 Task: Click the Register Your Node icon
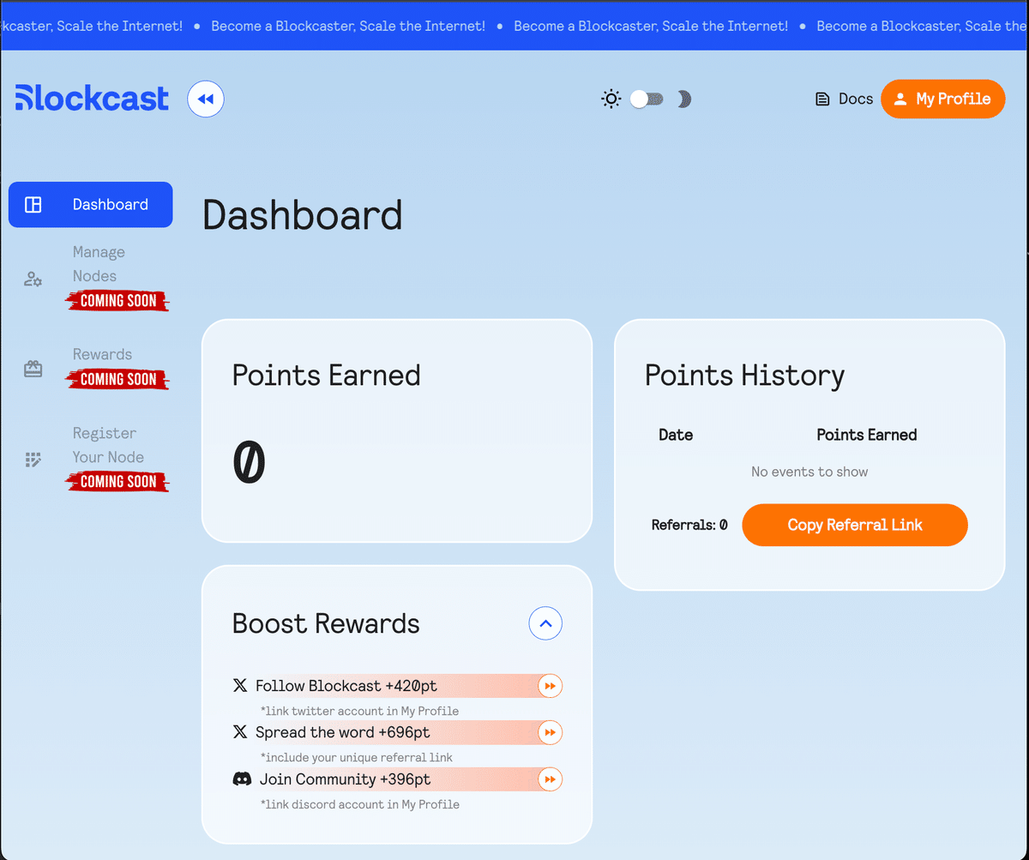point(33,460)
